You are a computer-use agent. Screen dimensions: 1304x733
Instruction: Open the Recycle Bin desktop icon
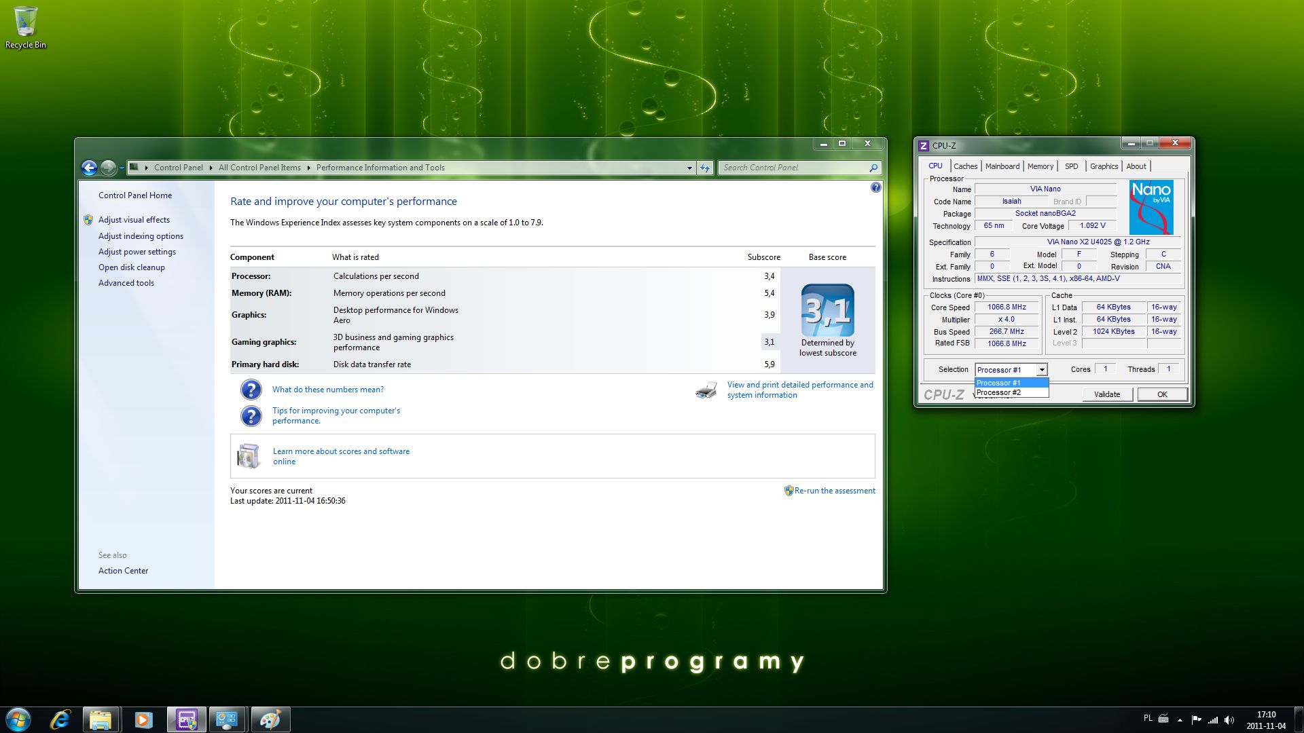[26, 27]
